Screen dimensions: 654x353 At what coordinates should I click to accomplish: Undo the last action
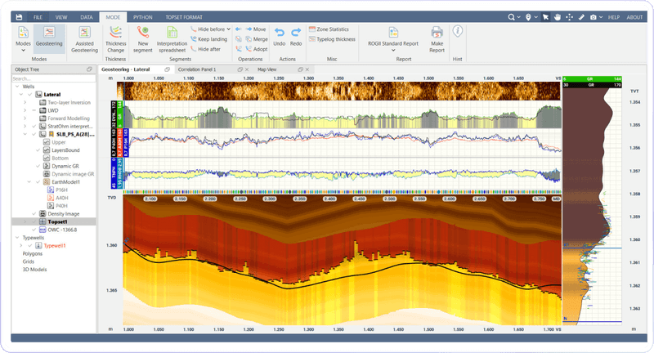pos(279,34)
